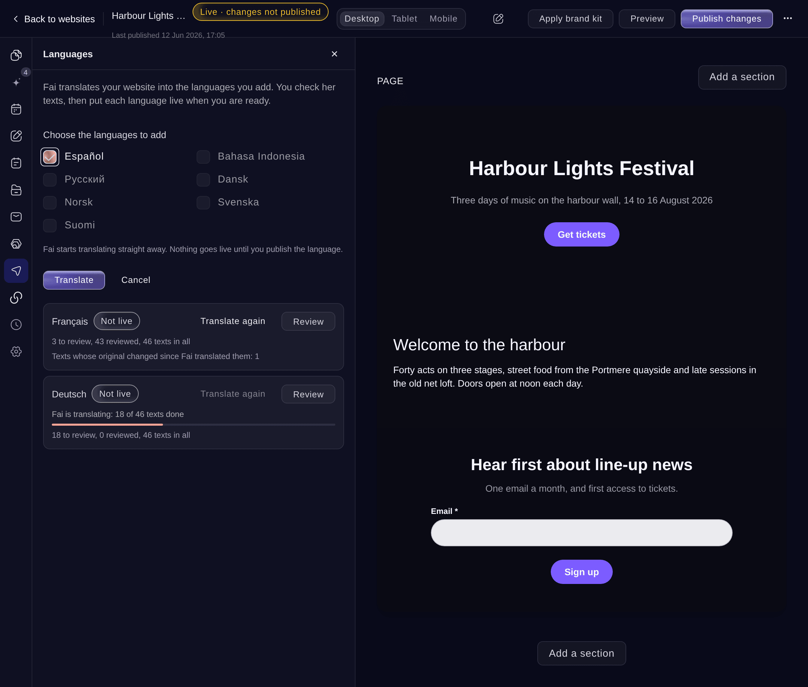The height and width of the screenshot is (687, 808).
Task: Click Review for Français
Action: (308, 321)
